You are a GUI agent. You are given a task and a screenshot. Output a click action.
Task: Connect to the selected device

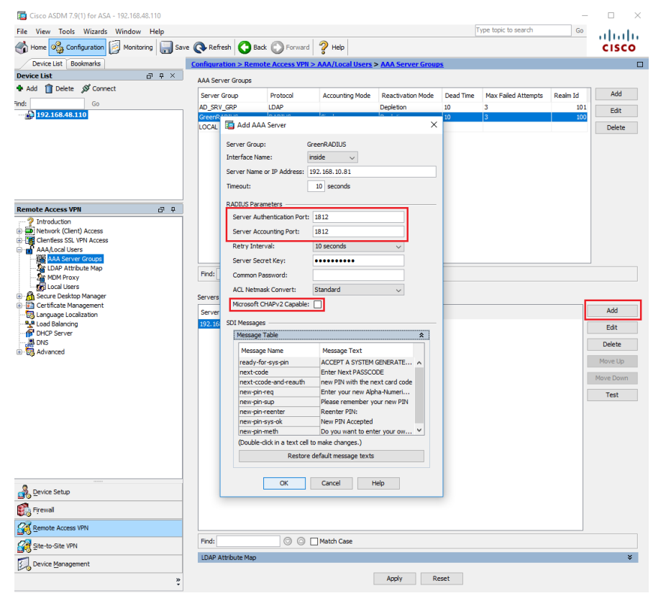[x=97, y=88]
